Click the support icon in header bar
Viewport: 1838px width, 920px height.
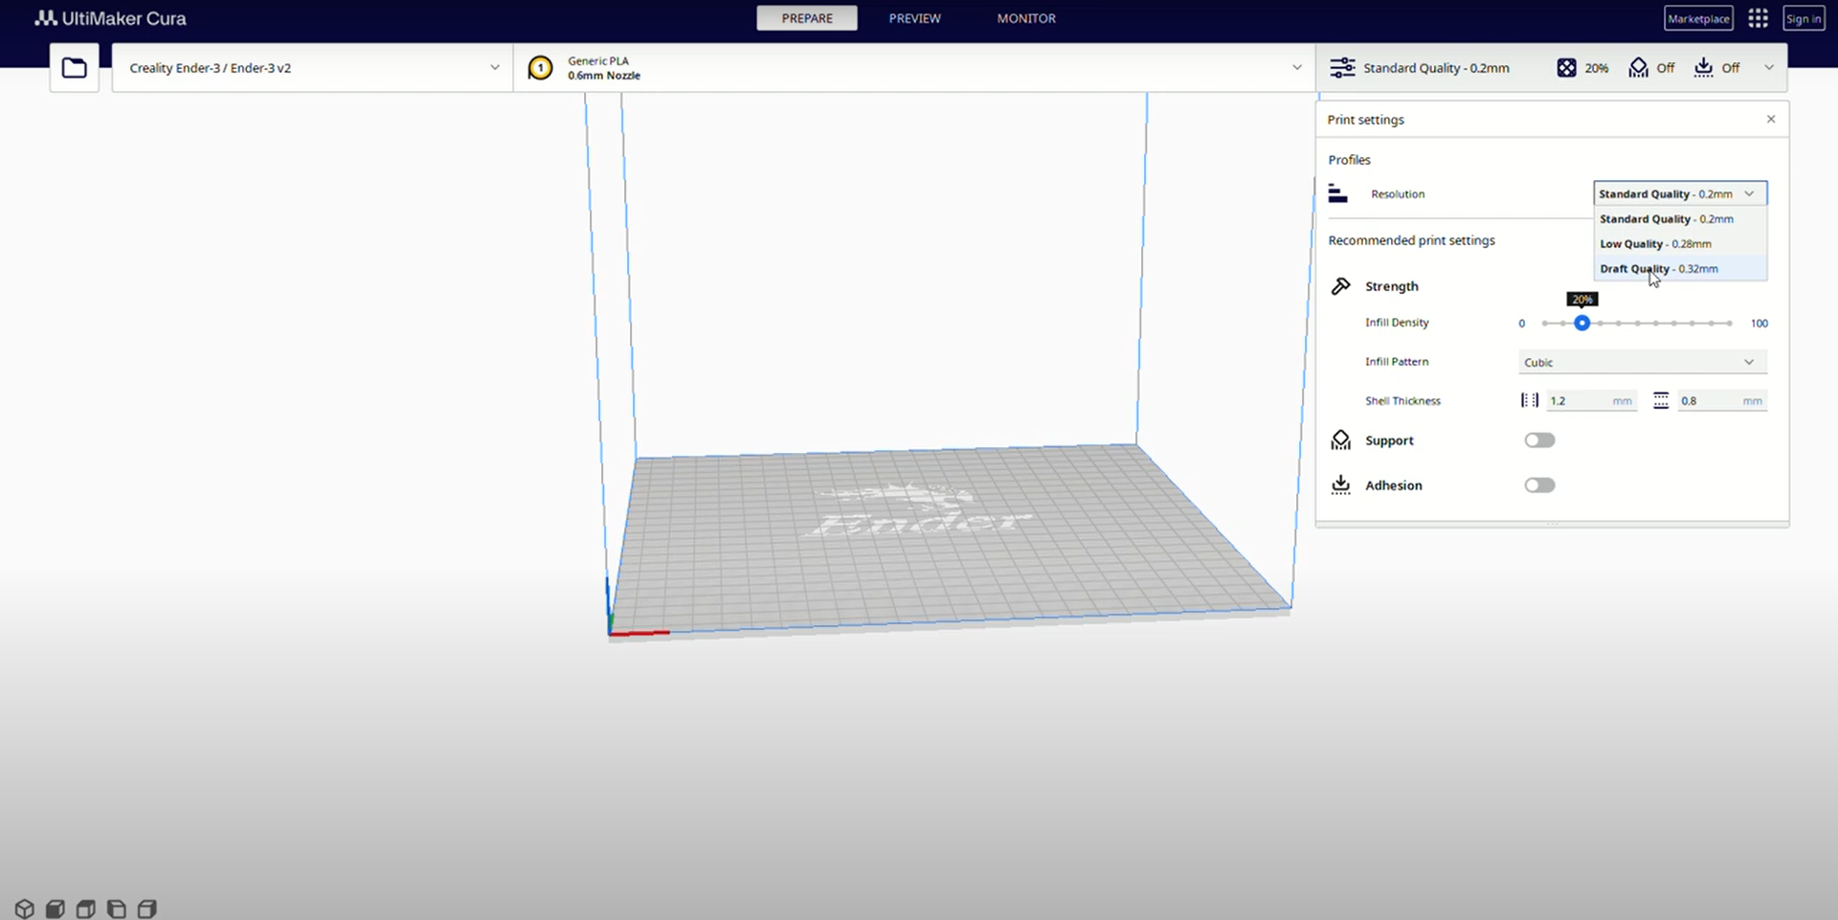[1639, 68]
